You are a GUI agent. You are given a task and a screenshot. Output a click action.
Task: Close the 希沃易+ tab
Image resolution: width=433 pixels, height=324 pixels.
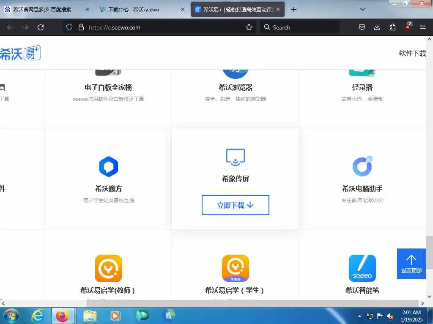[x=278, y=9]
